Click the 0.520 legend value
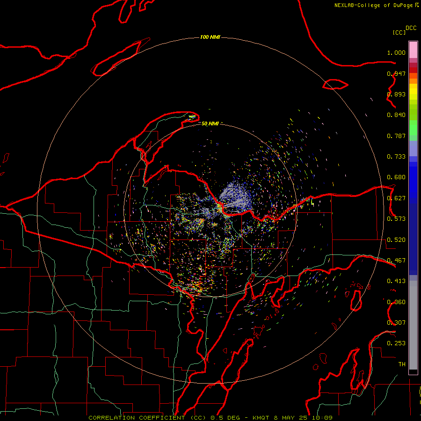Viewport: 421px width, 421px height. point(396,240)
